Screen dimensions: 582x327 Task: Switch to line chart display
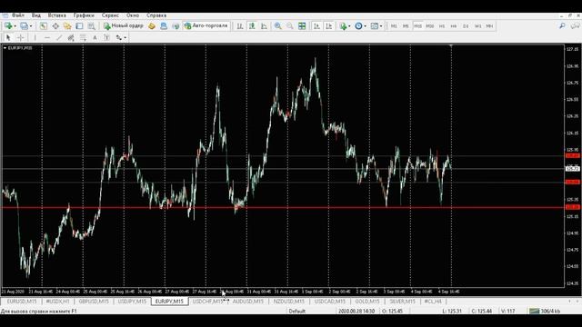click(264, 26)
